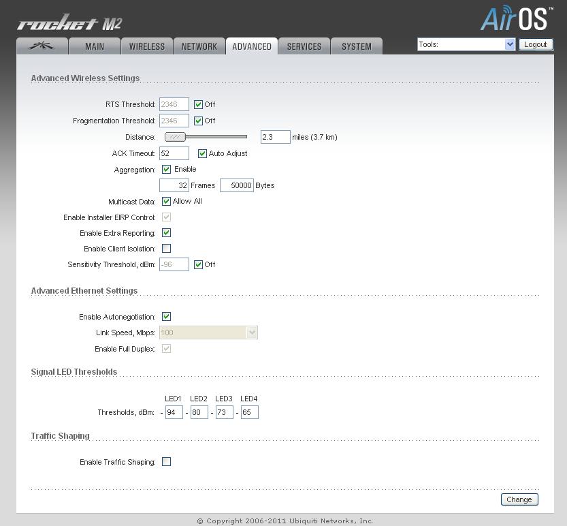Click Enable Full Duplex checkbox
Image resolution: width=567 pixels, height=526 pixels.
(166, 349)
